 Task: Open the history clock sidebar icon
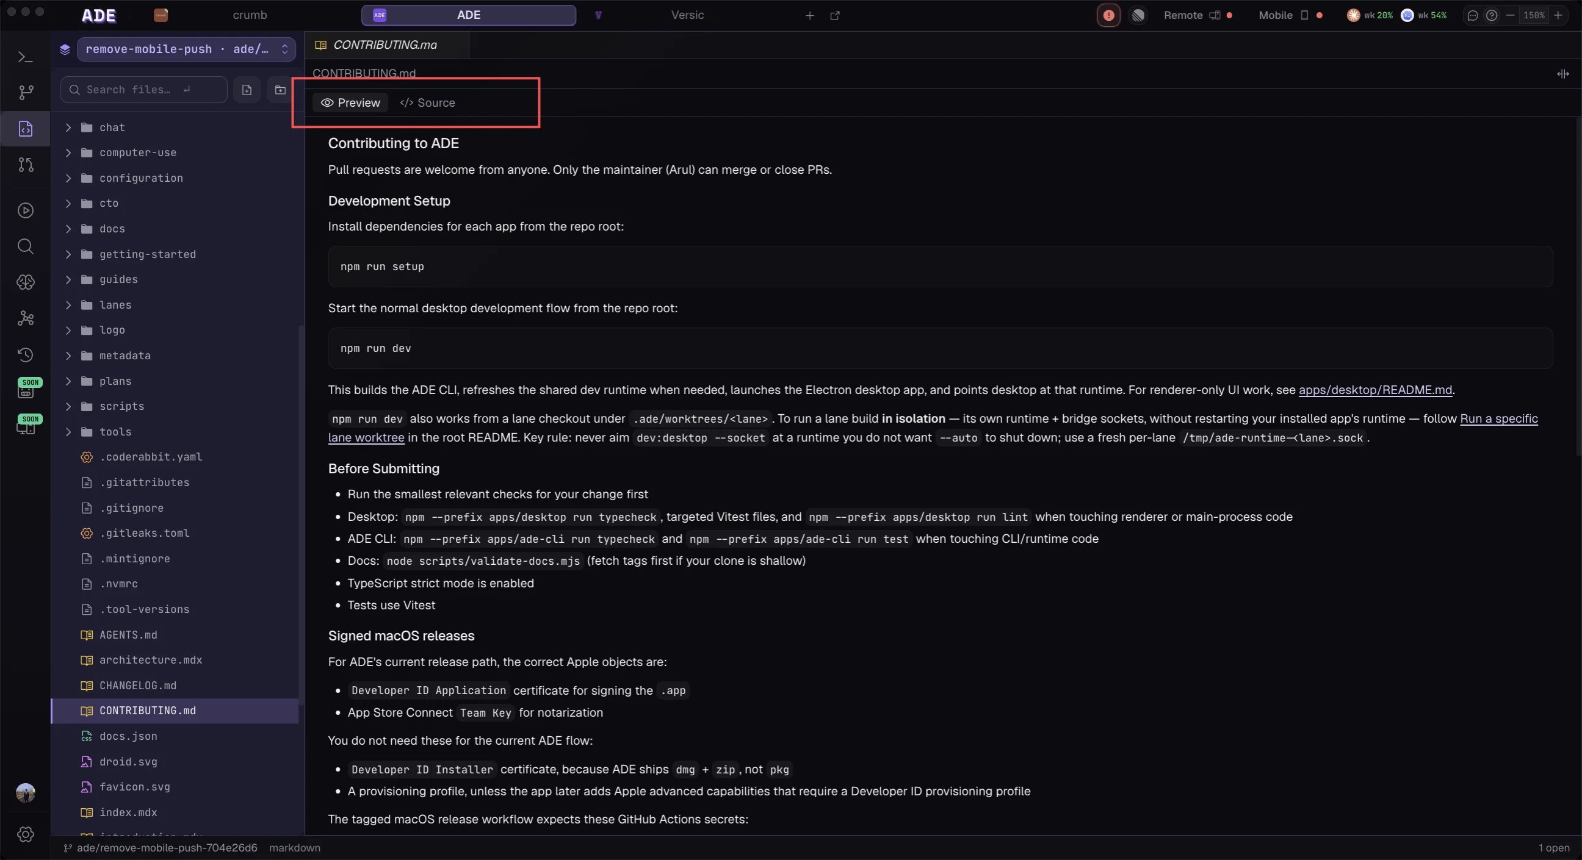point(25,355)
